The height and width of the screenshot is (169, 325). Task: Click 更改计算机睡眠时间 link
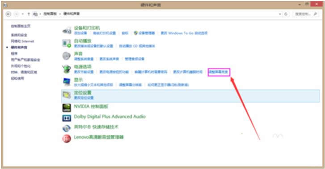click(x=188, y=72)
